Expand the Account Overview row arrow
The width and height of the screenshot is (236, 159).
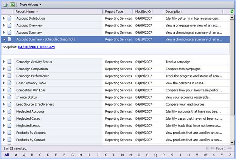point(4,25)
